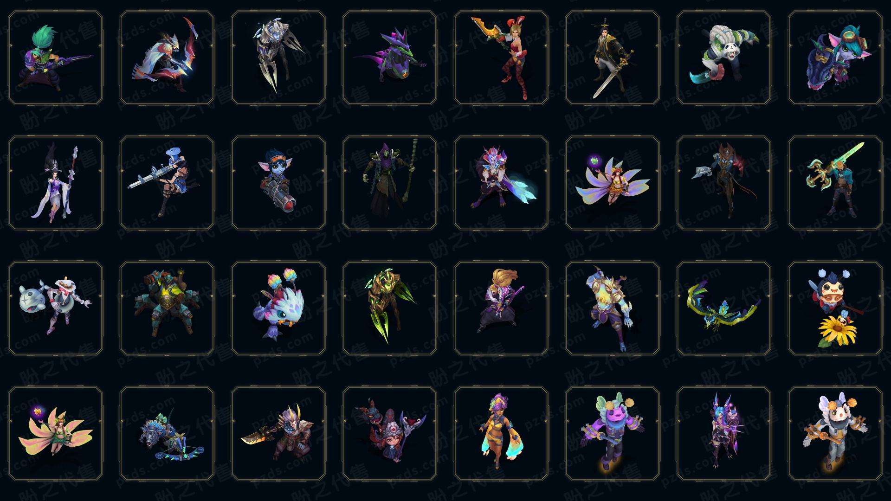Choose the teal-jacket hero with green sword
Viewport: 891px width, 501px height.
[x=835, y=183]
